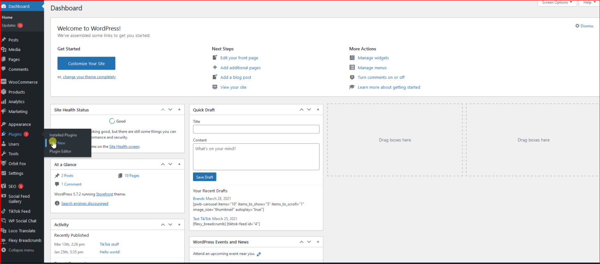Open the Home submenu item
This screenshot has width=600, height=264.
click(7, 17)
